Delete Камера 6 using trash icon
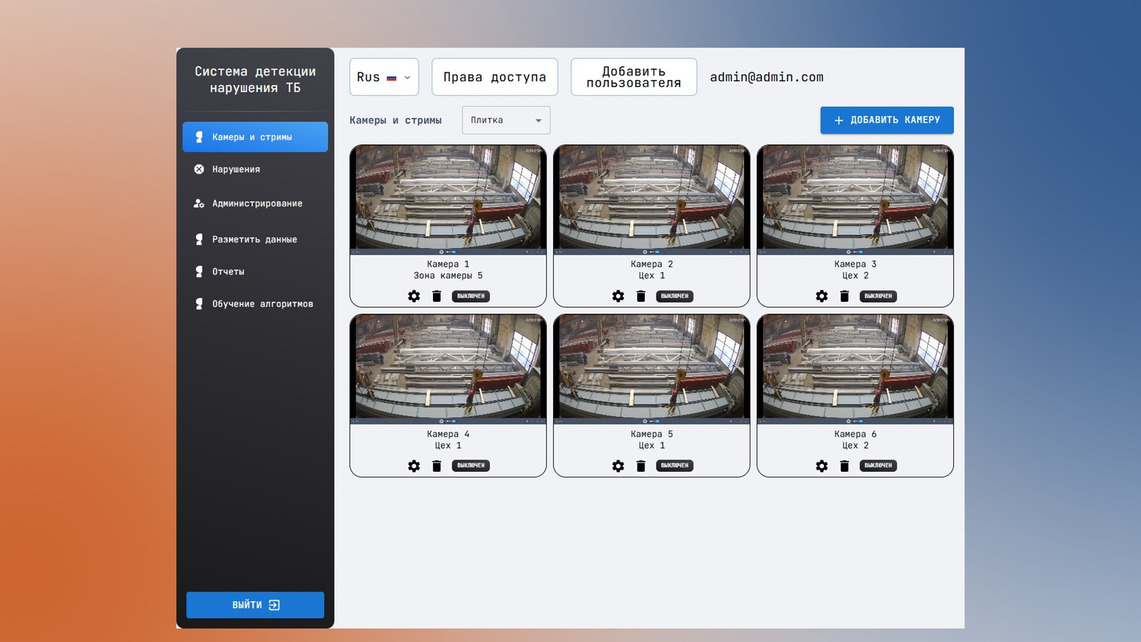1141x642 pixels. click(844, 466)
